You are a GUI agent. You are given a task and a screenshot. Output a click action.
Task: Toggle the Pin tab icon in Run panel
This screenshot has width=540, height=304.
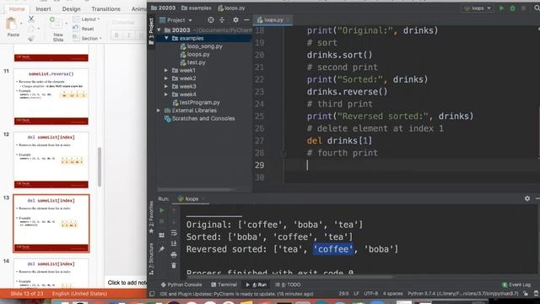161,249
